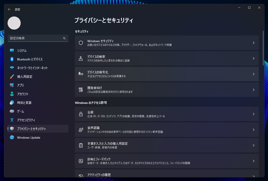Select プライバシーとセキュリティ label in sidebar

pyautogui.click(x=32, y=129)
